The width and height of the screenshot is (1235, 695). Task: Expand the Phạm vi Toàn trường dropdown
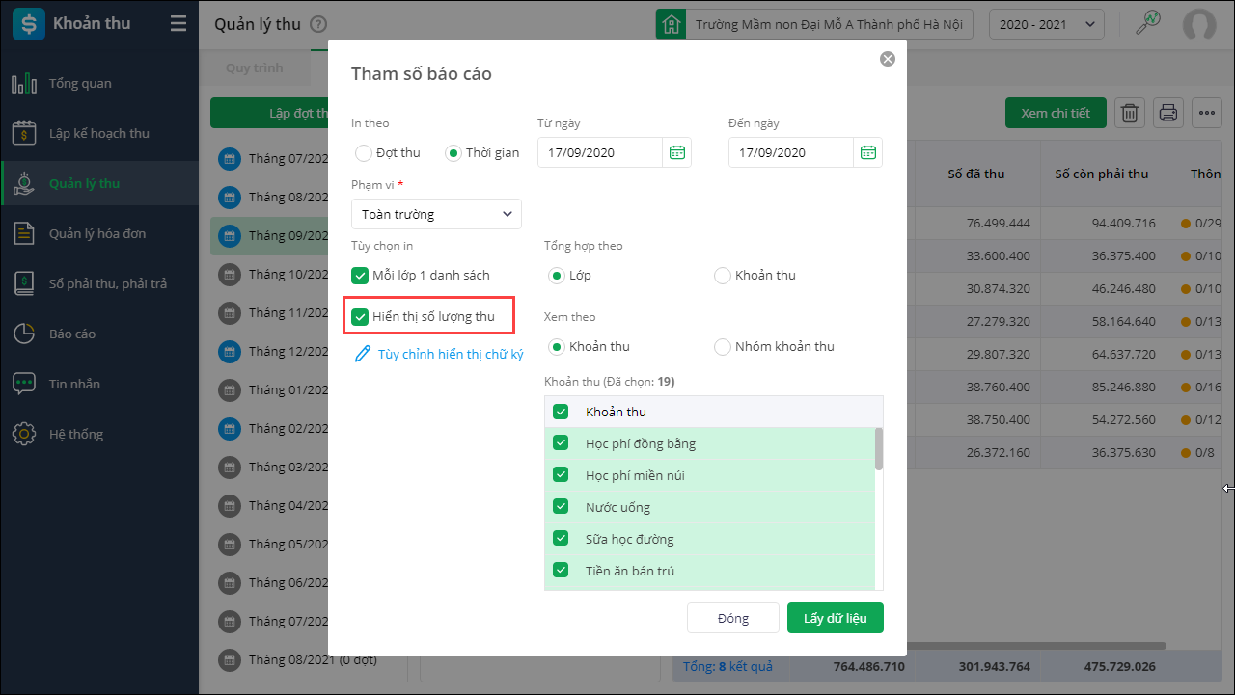pos(436,214)
